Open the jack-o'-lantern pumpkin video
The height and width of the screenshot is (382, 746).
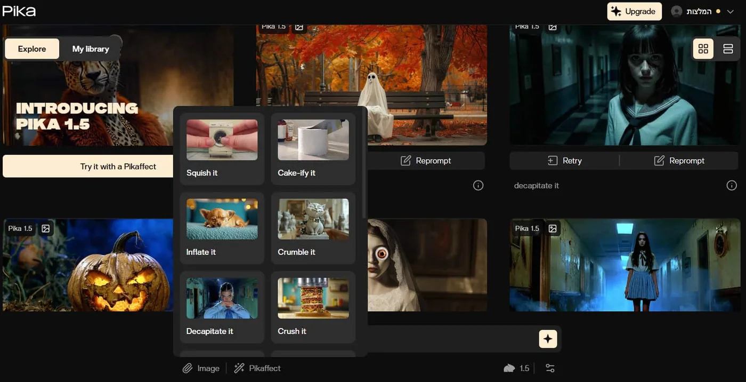click(x=88, y=265)
